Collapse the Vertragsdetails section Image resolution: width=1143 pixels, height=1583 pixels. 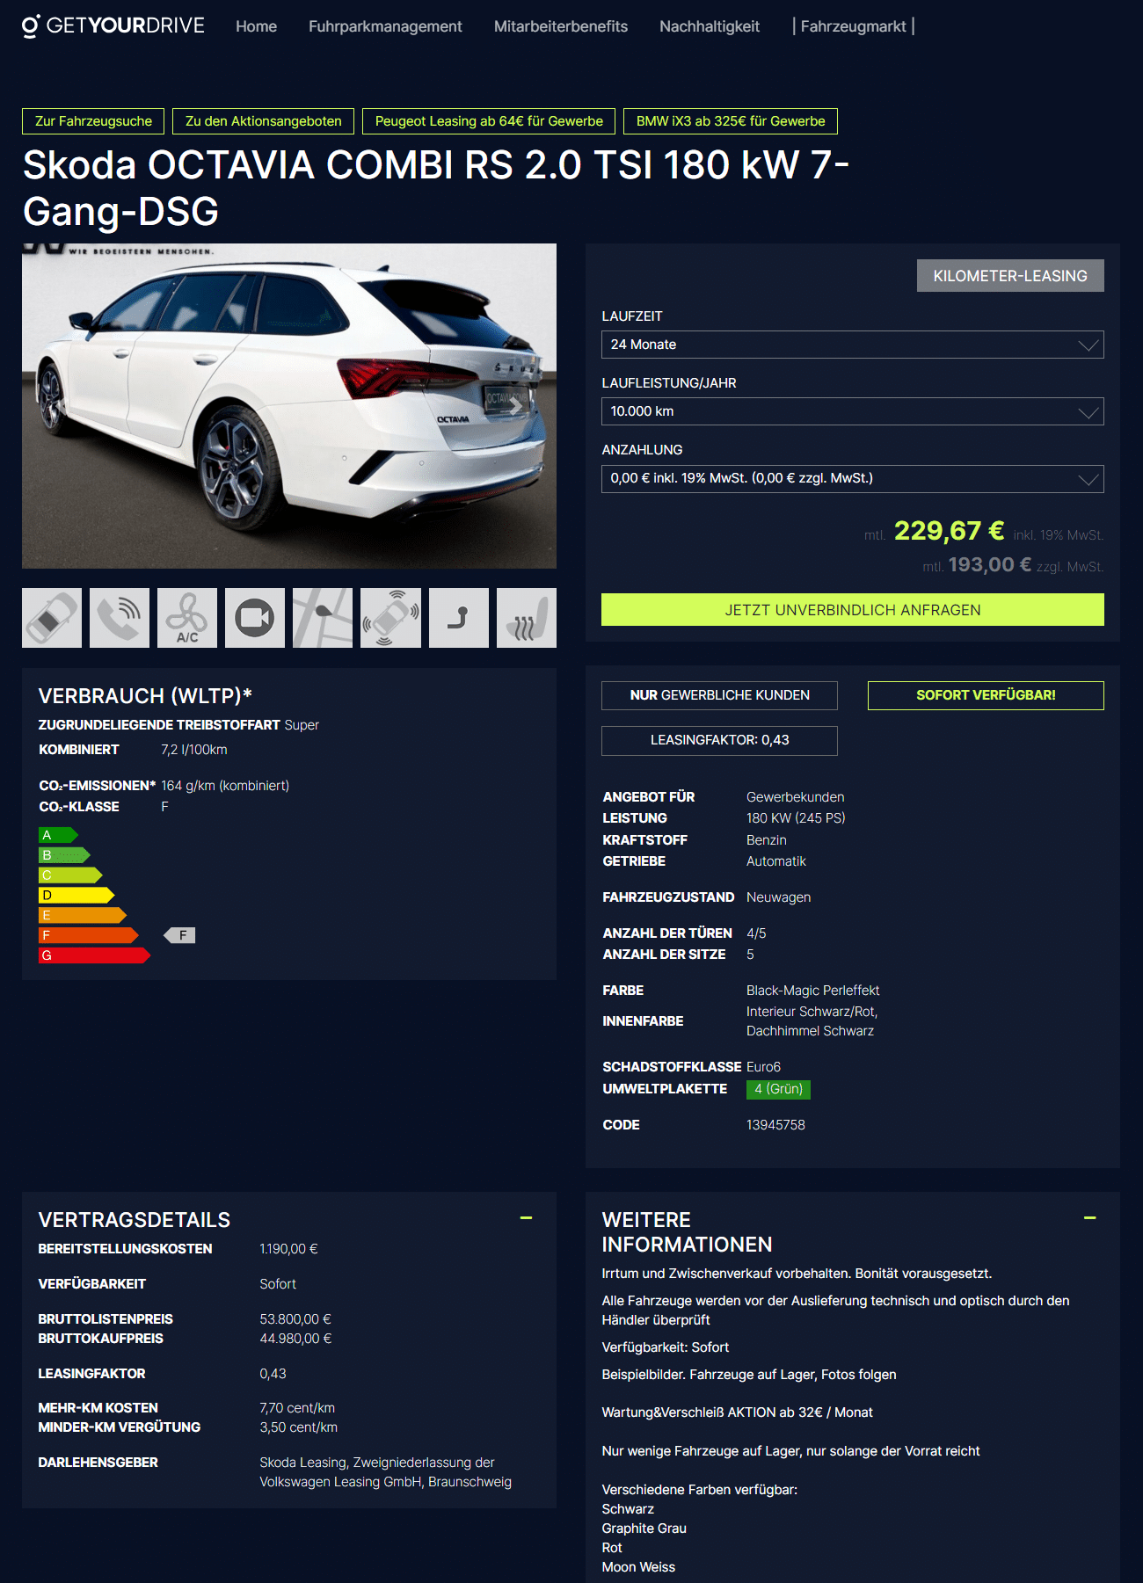(526, 1218)
